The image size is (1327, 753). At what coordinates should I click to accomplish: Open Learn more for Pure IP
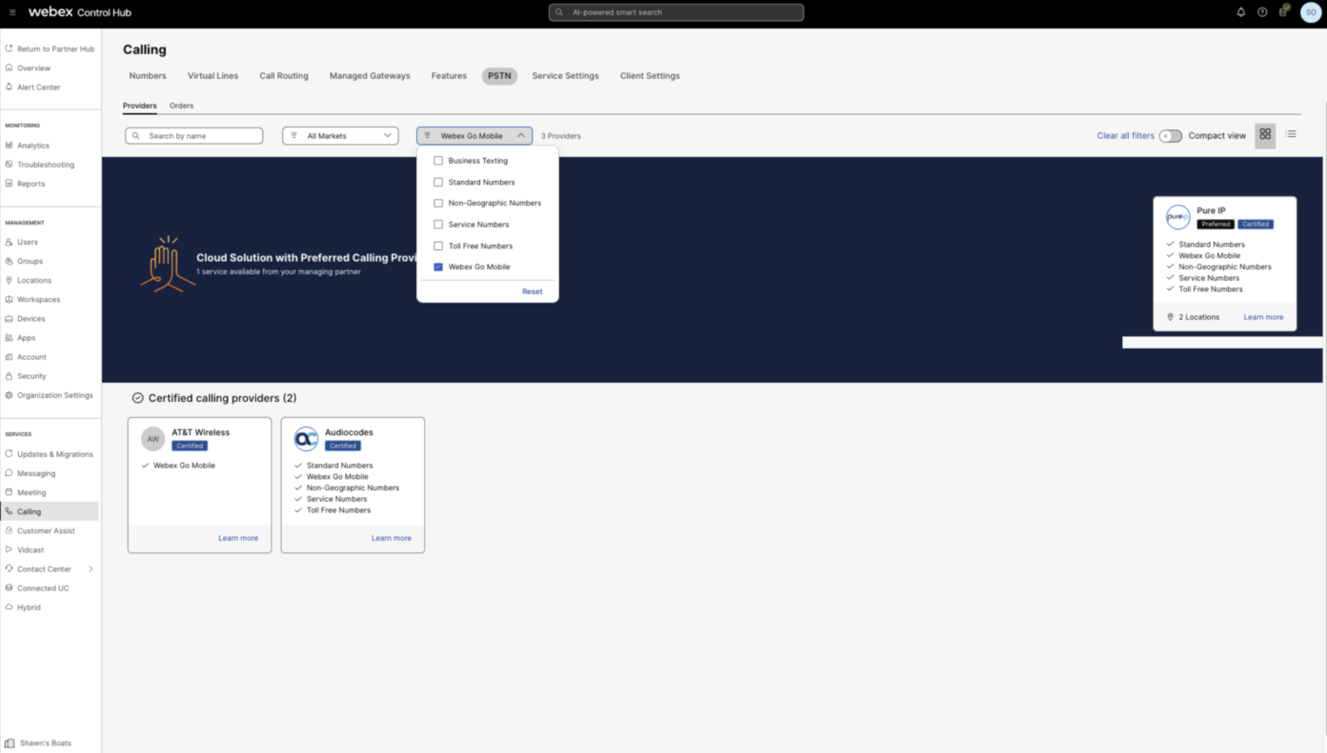coord(1263,317)
